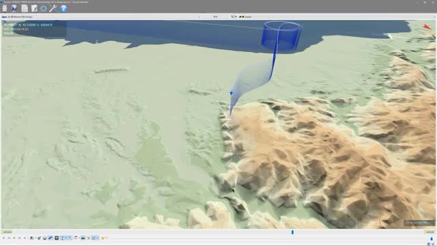
Task: Click the notepad with pen icon
Action: tap(34, 8)
